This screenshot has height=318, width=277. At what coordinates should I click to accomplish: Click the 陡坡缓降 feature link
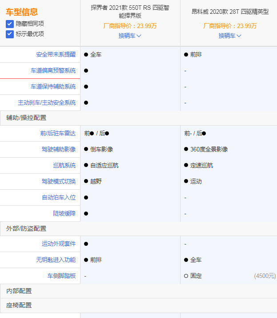click(64, 213)
